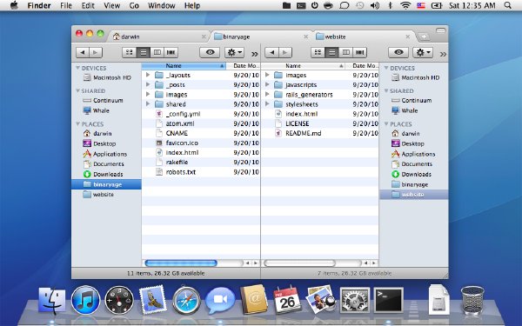Switch left pane to Cover Flow view
The height and width of the screenshot is (326, 522).
tap(171, 52)
